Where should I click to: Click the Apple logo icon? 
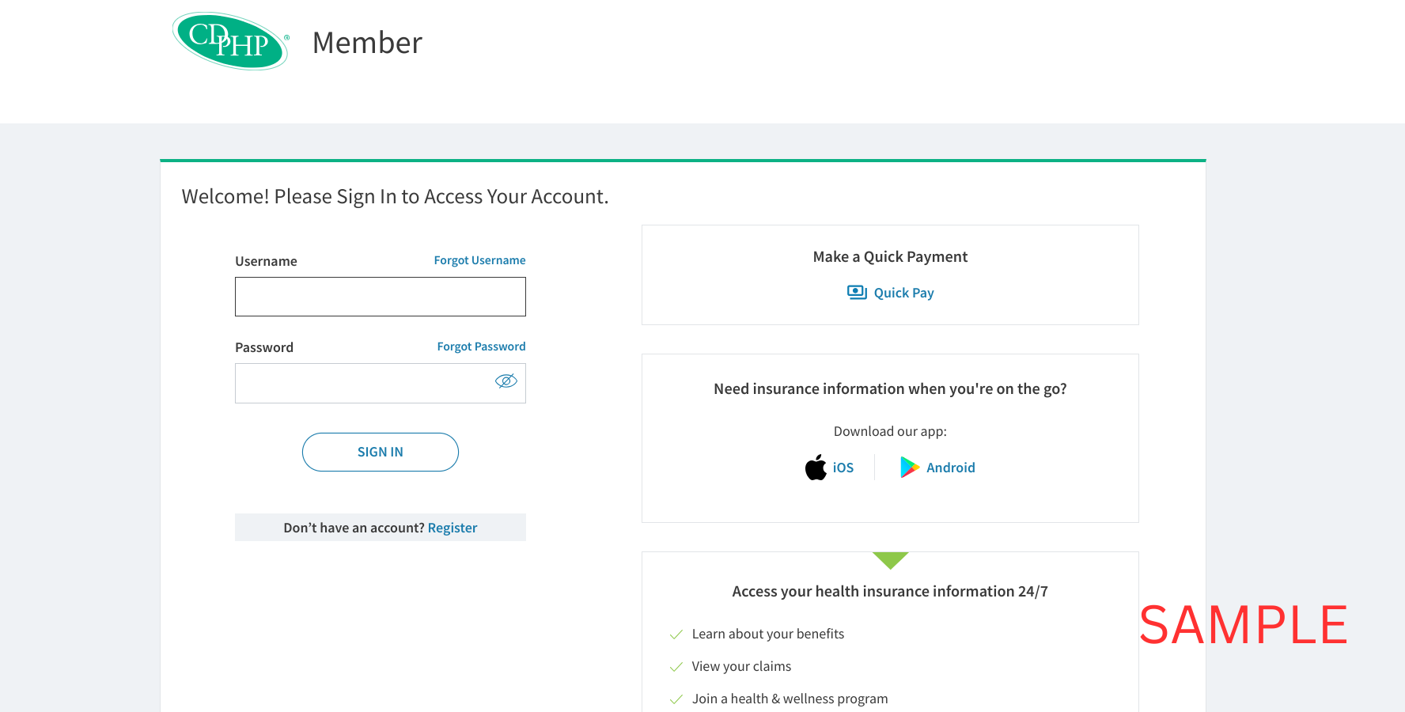816,468
